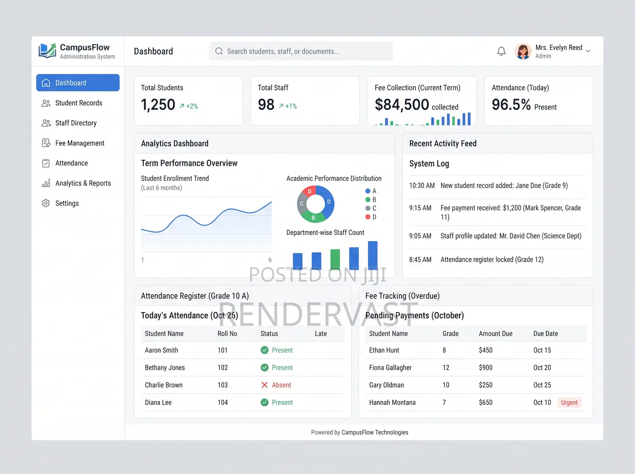Click the Urgent badge for Hannah Montana
The image size is (635, 474).
569,403
